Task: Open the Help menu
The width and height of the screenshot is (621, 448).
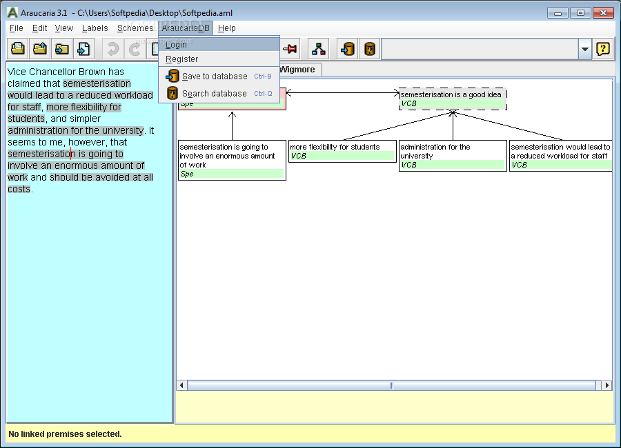Action: coord(226,28)
